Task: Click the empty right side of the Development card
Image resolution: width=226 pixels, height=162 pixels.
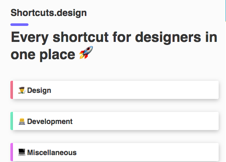Action: tap(159, 121)
